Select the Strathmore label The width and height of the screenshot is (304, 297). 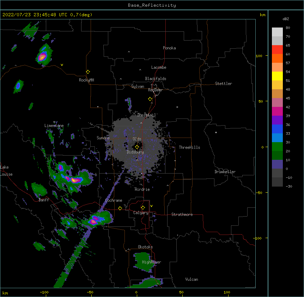(x=182, y=214)
